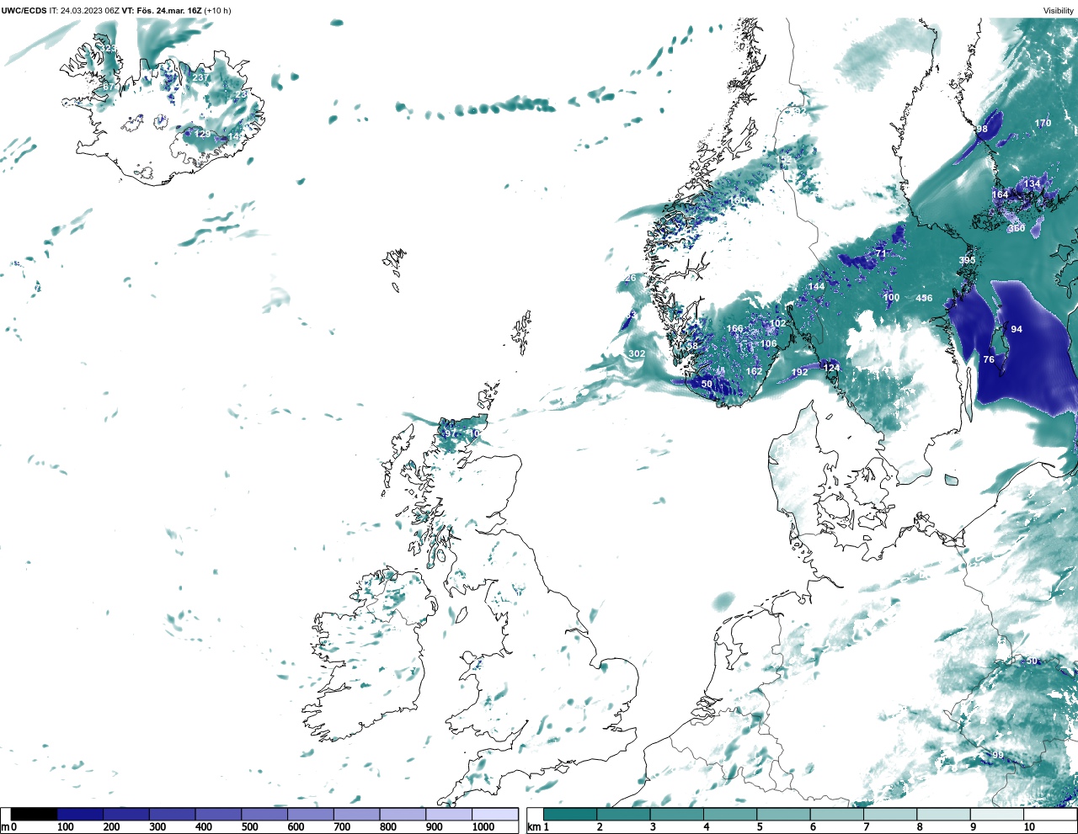The image size is (1078, 834).
Task: Click the palest lavender swatch after 1000
Action: (494, 815)
